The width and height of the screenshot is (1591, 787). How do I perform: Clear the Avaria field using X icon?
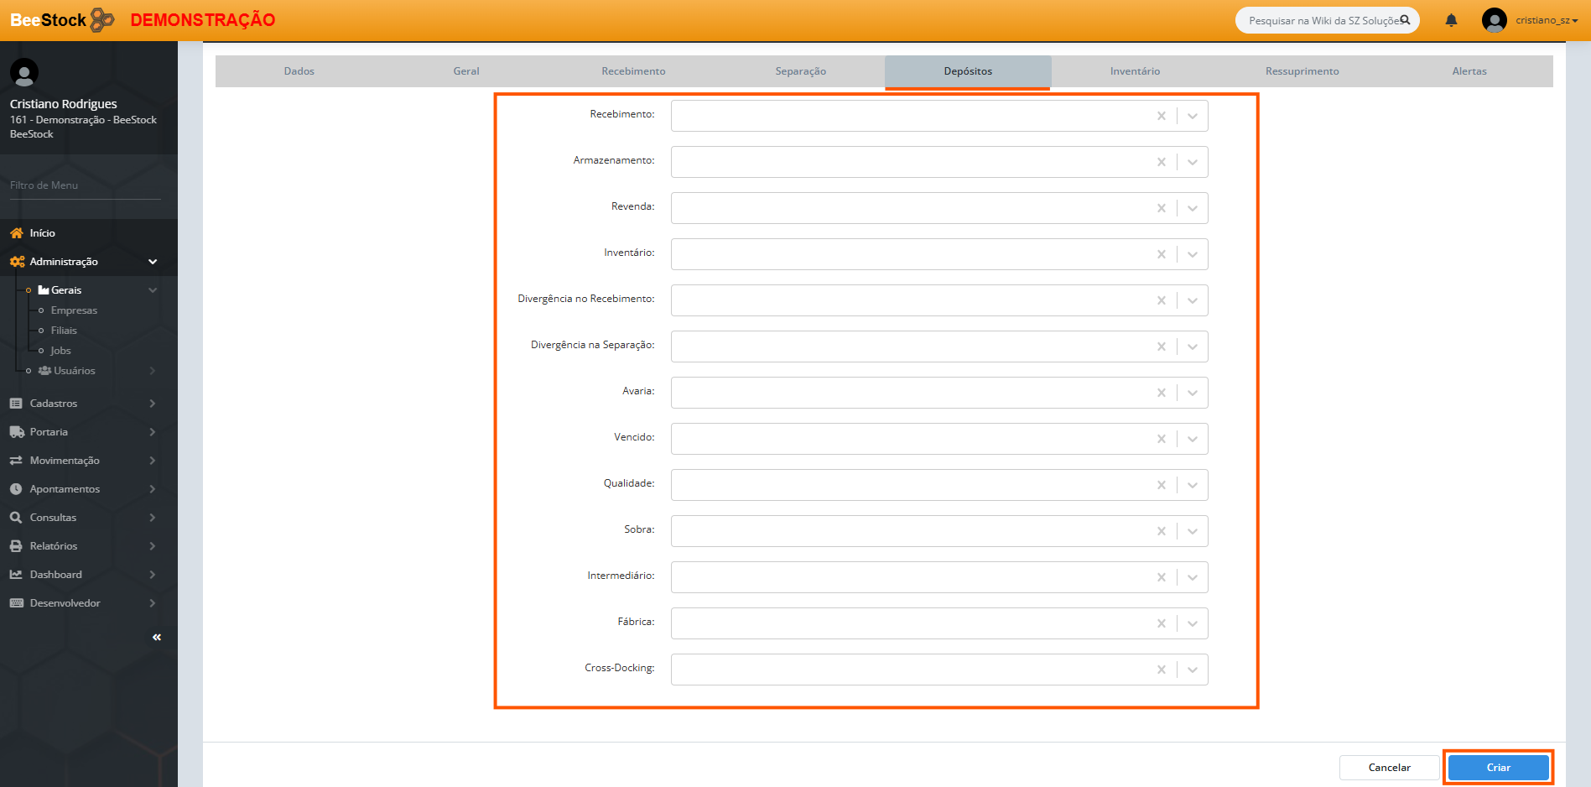pos(1161,393)
